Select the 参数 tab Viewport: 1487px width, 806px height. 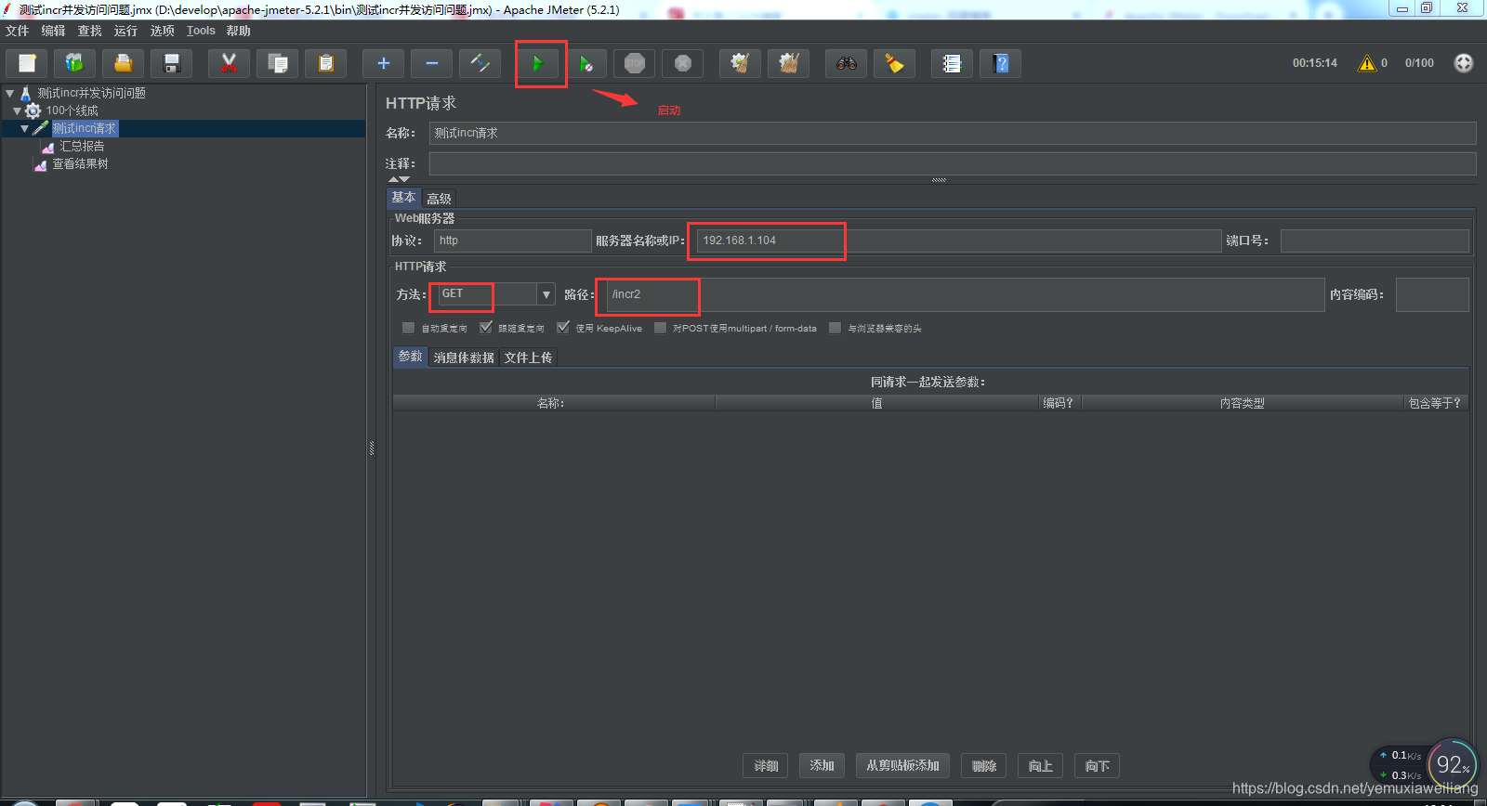point(410,357)
